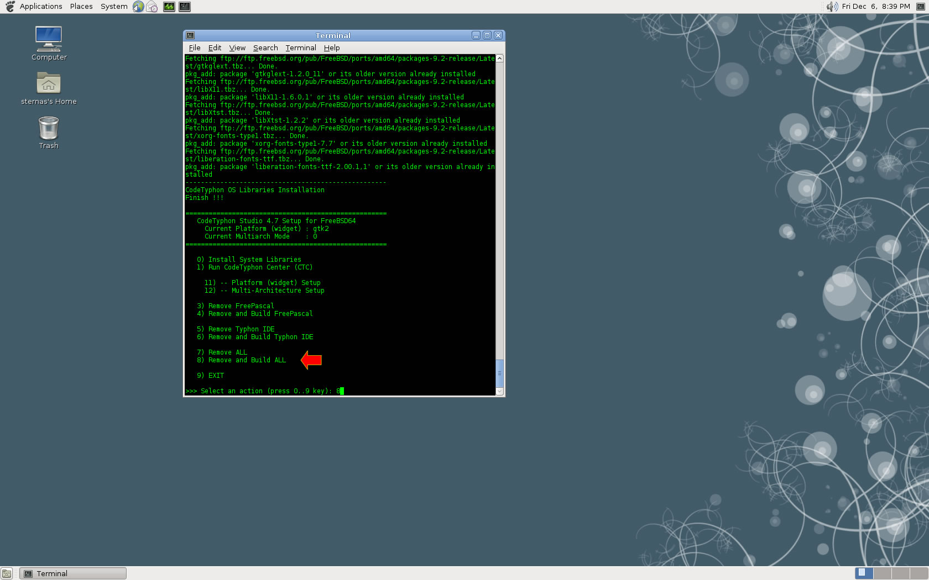Click 'CodeTyphon OS Libraries Installation' text
The height and width of the screenshot is (580, 929).
click(255, 190)
